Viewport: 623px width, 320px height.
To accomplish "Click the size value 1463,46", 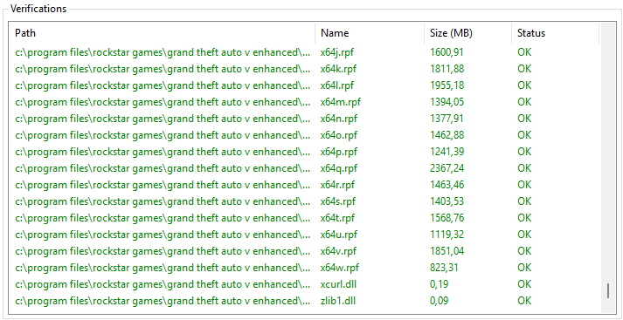I will click(x=446, y=185).
